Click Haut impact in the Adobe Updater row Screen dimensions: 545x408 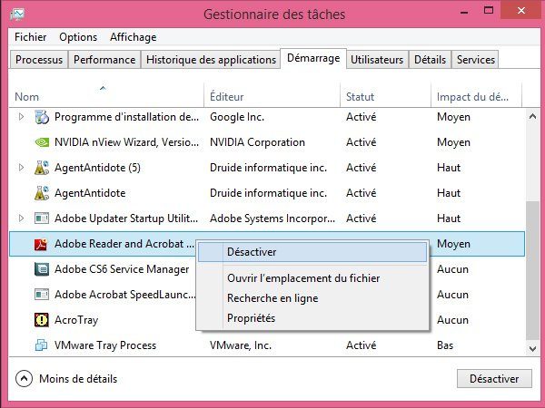[x=449, y=219]
